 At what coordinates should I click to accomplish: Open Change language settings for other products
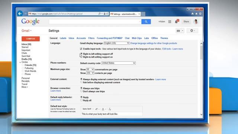tap(154, 43)
